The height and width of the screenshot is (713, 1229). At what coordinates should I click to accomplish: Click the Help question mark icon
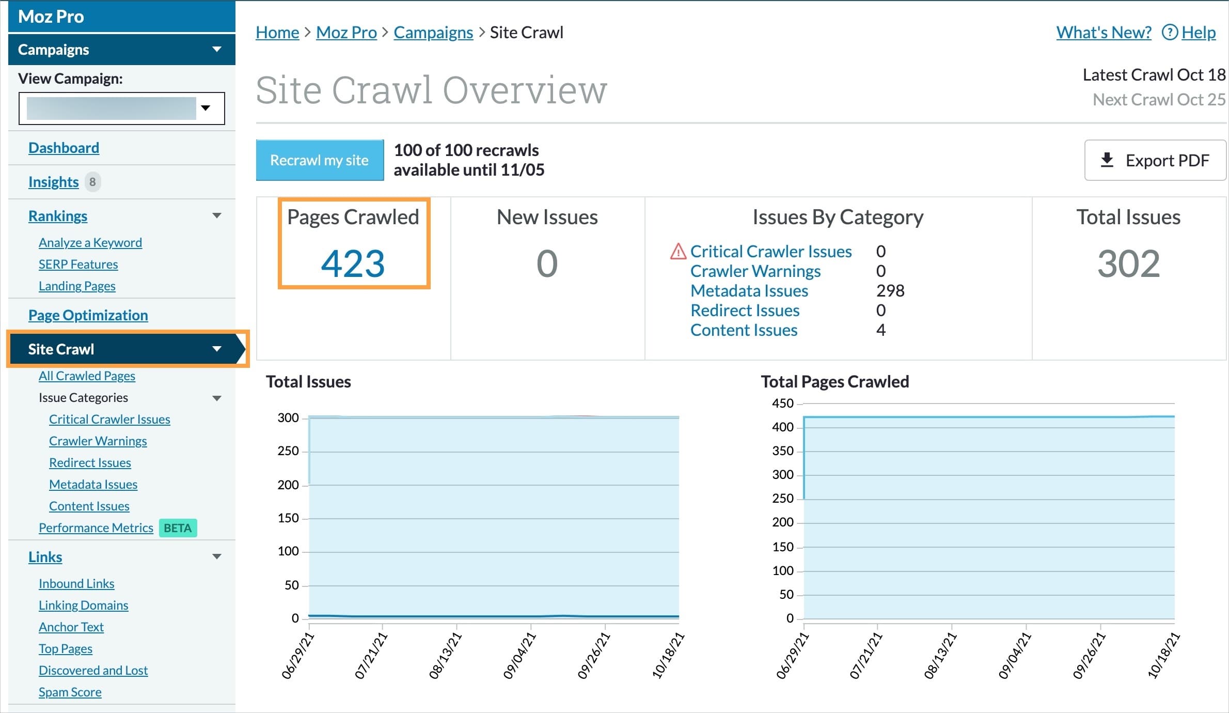[x=1169, y=32]
